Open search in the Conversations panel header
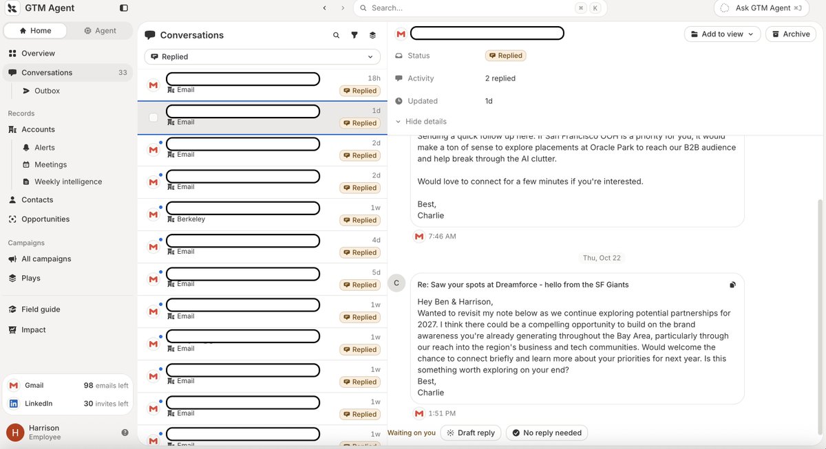826x449 pixels. [x=337, y=35]
